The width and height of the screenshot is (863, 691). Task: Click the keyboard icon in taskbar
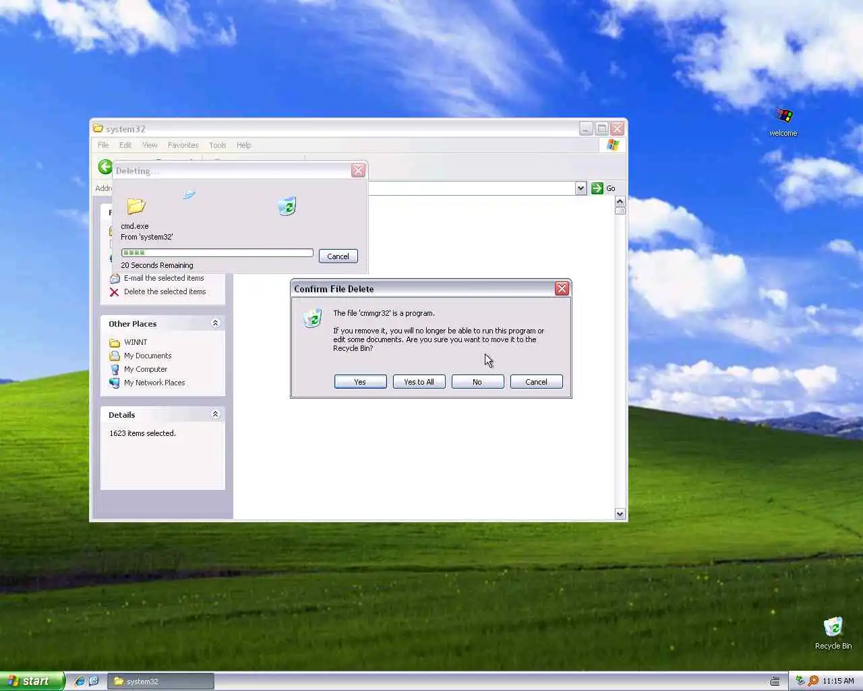coord(775,682)
